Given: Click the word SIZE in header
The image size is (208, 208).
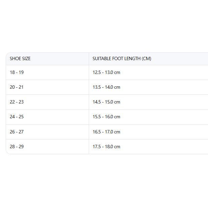Looking at the screenshot, I should tap(26, 58).
